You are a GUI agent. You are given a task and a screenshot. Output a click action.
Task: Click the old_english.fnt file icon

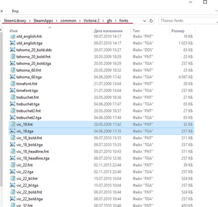pos(12,36)
